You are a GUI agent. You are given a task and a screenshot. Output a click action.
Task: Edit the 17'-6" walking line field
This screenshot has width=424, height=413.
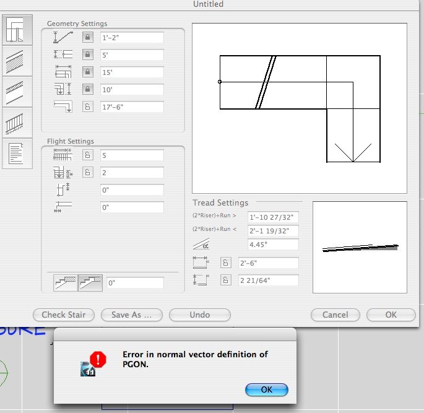[x=132, y=107]
